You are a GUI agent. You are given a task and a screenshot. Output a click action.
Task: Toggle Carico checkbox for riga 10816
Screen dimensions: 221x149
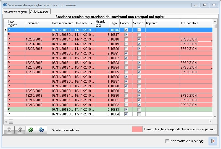click(126, 30)
